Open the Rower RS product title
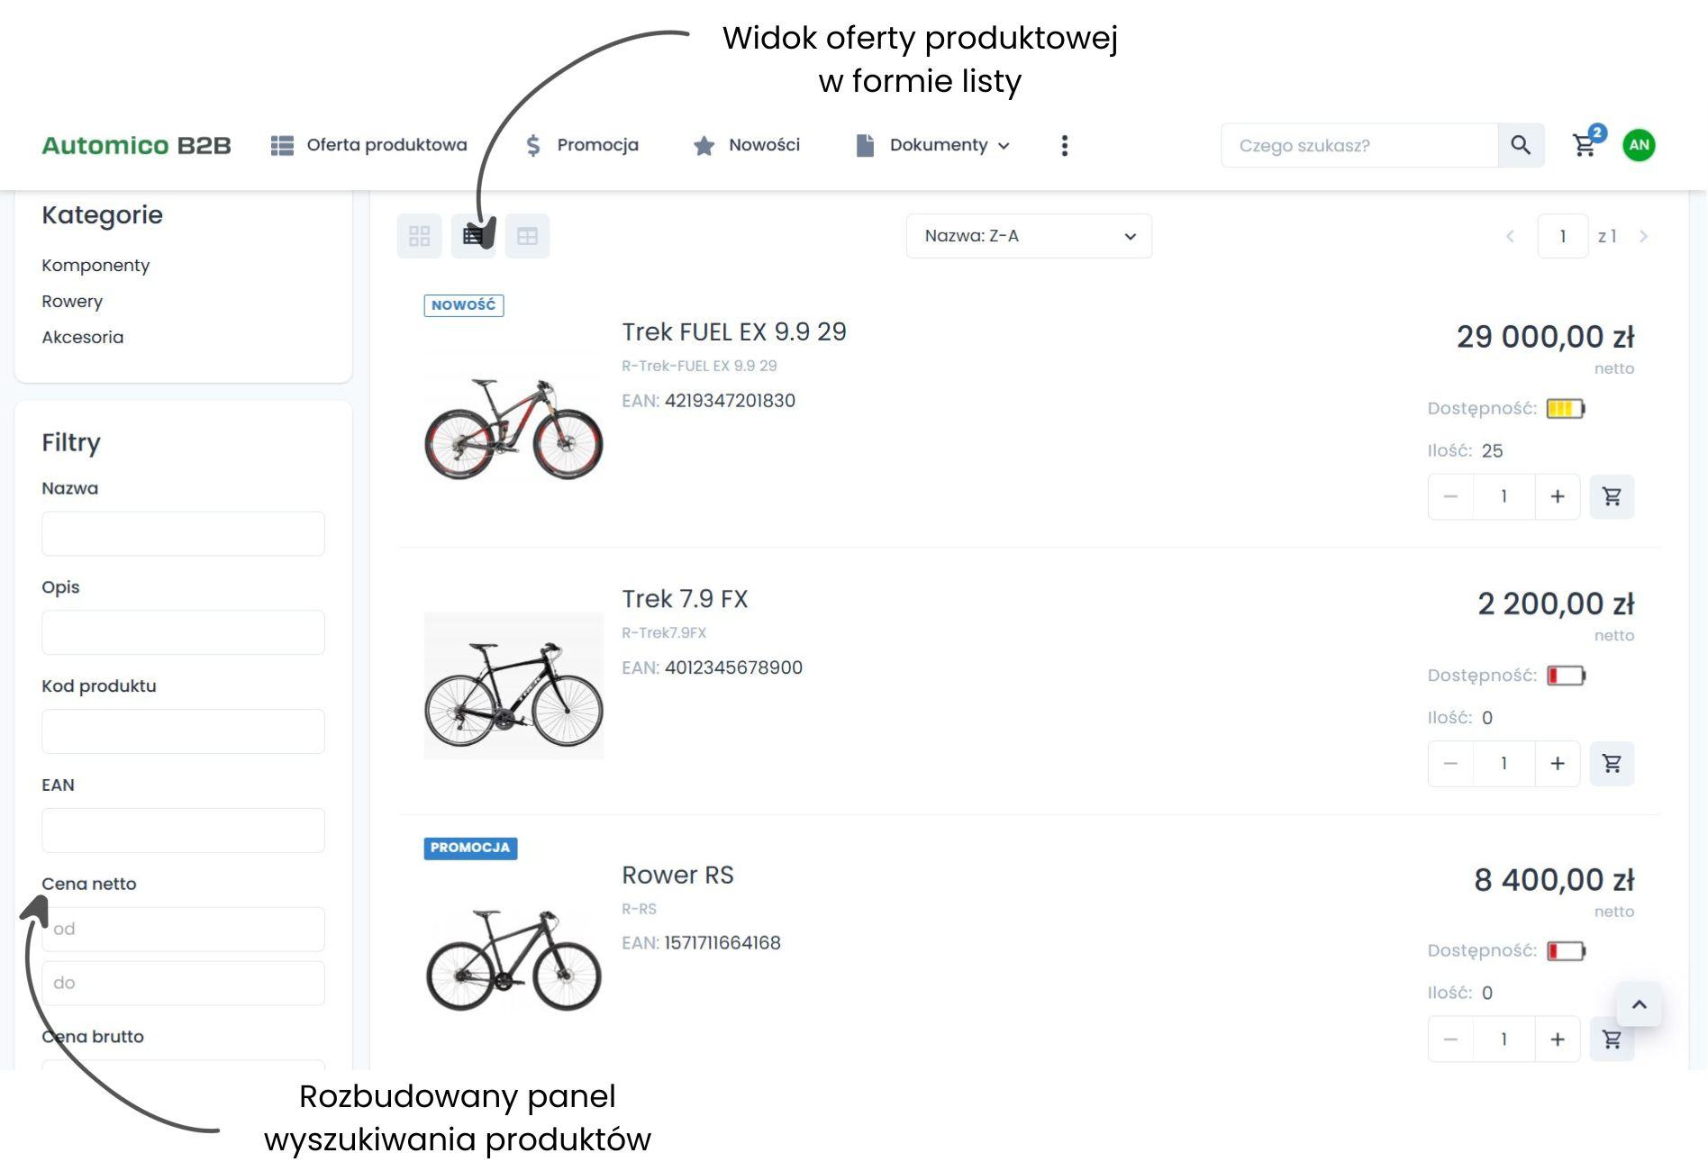Viewport: 1708px width, 1171px height. click(x=677, y=875)
